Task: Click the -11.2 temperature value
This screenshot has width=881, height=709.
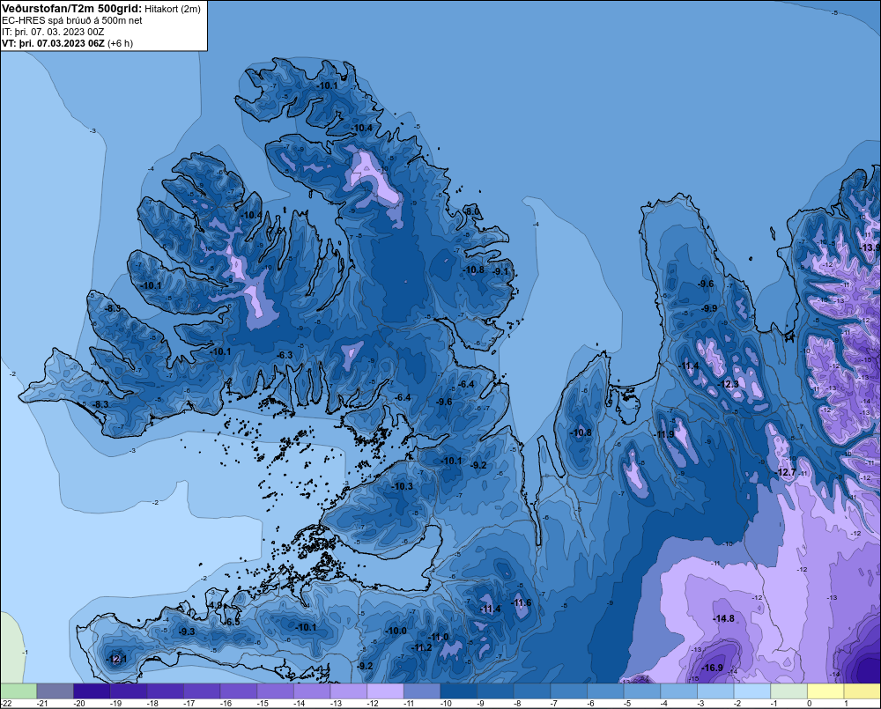Action: click(421, 647)
